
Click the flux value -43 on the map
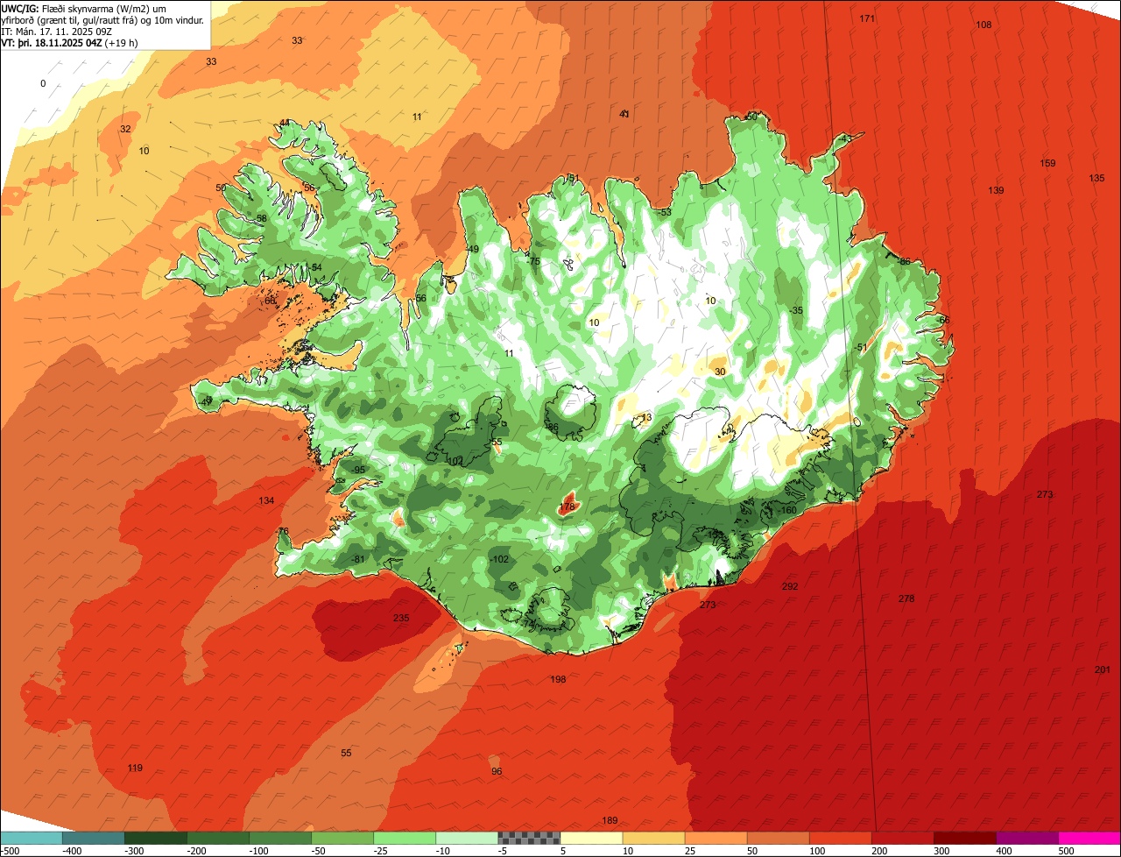[845, 138]
